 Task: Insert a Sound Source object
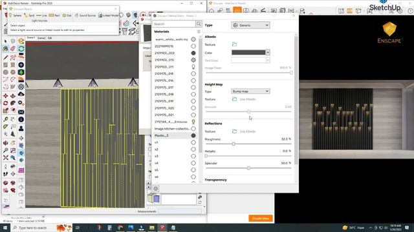pyautogui.click(x=85, y=15)
